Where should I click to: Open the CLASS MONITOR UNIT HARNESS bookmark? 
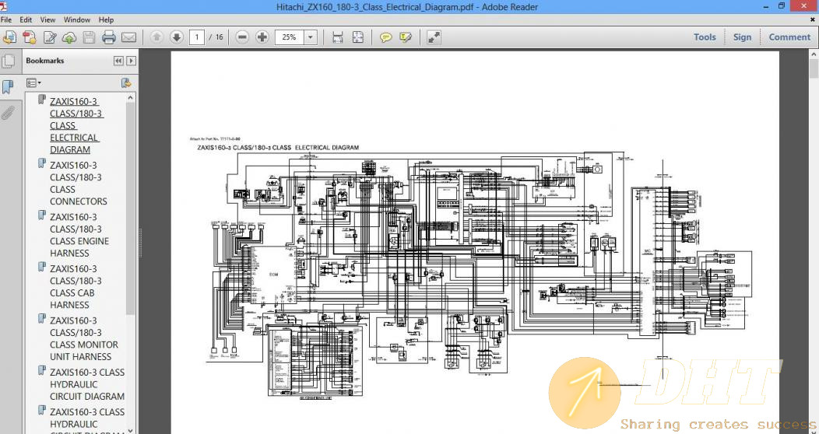click(83, 338)
